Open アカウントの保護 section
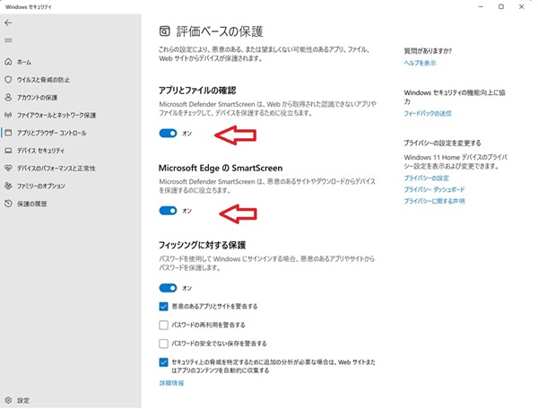The image size is (538, 409). (37, 98)
